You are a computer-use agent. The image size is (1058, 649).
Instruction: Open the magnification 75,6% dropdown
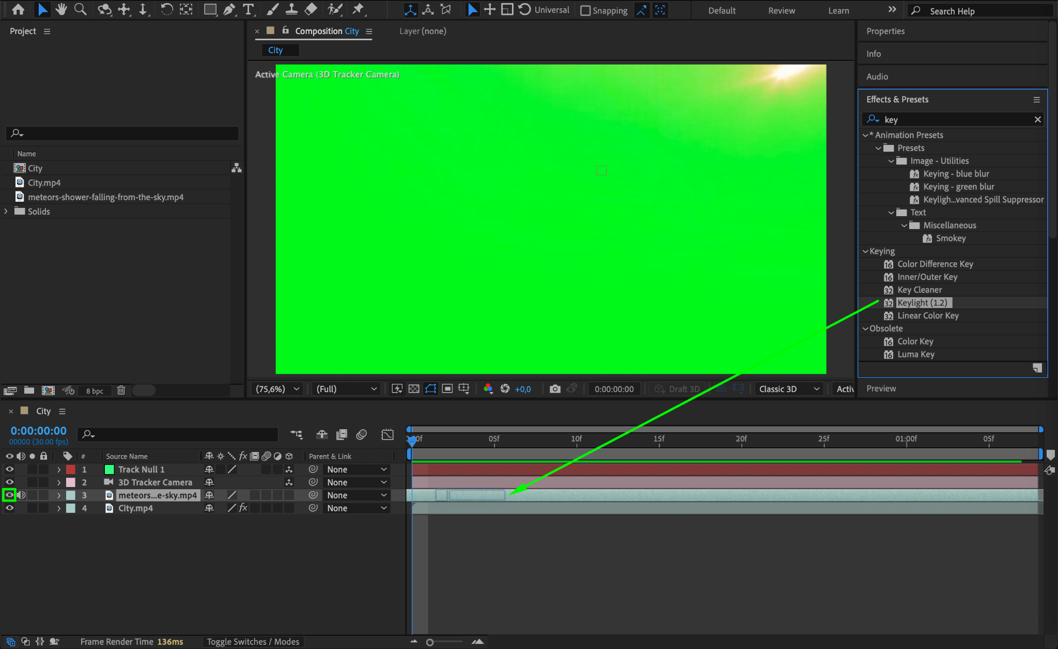click(277, 389)
